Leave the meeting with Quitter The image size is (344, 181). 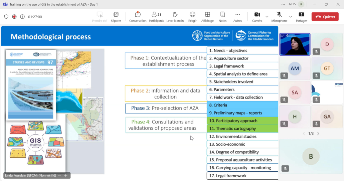[325, 17]
